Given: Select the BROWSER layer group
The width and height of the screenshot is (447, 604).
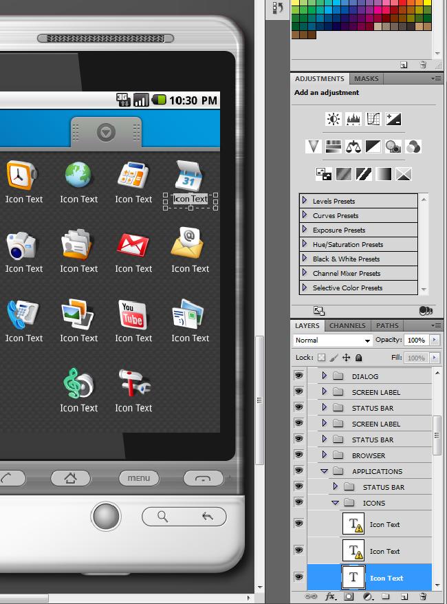Looking at the screenshot, I should click(368, 455).
